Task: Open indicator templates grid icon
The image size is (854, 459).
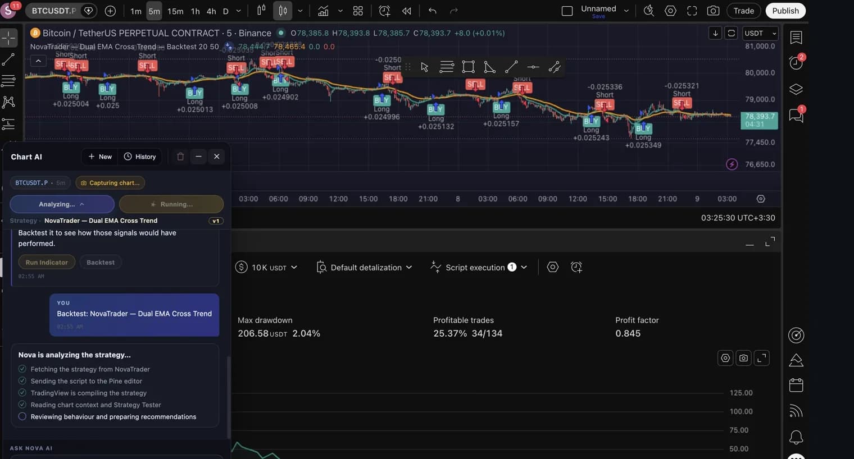Action: tap(358, 11)
